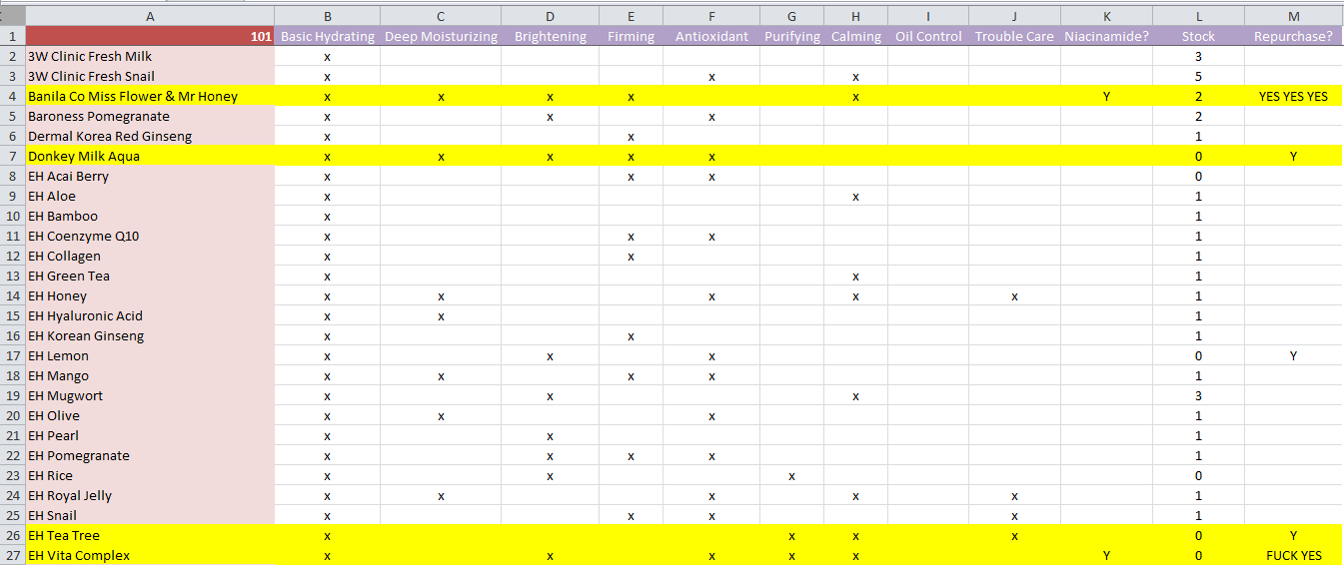This screenshot has width=1344, height=565.
Task: Select row 7 by its row number
Action: [12, 157]
